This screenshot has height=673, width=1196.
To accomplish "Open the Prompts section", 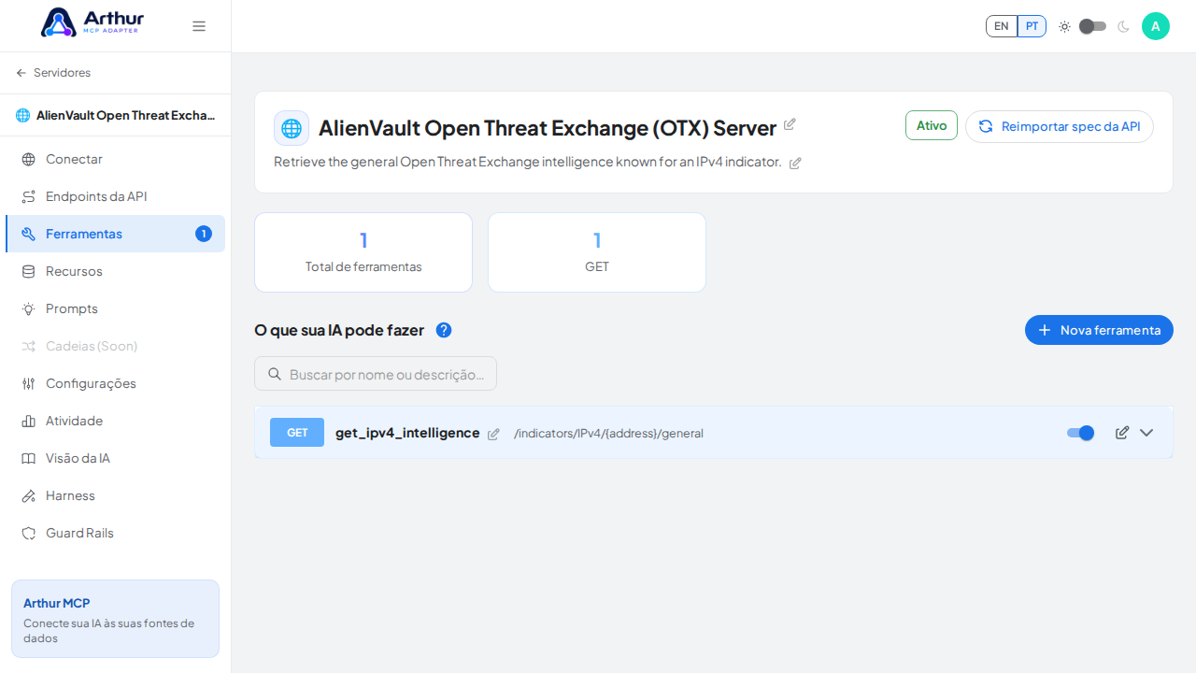I will 115,308.
